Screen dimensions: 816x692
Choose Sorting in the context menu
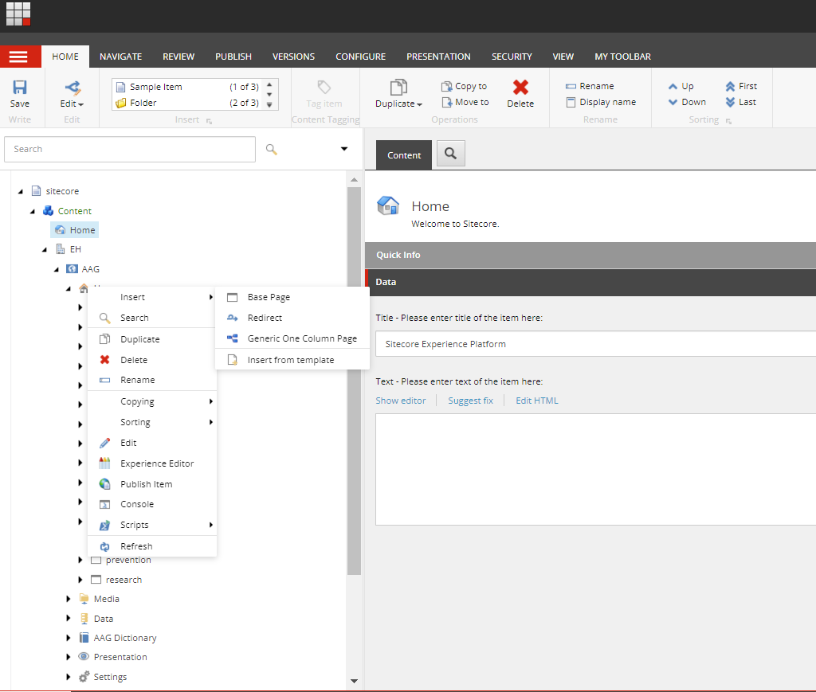click(152, 422)
